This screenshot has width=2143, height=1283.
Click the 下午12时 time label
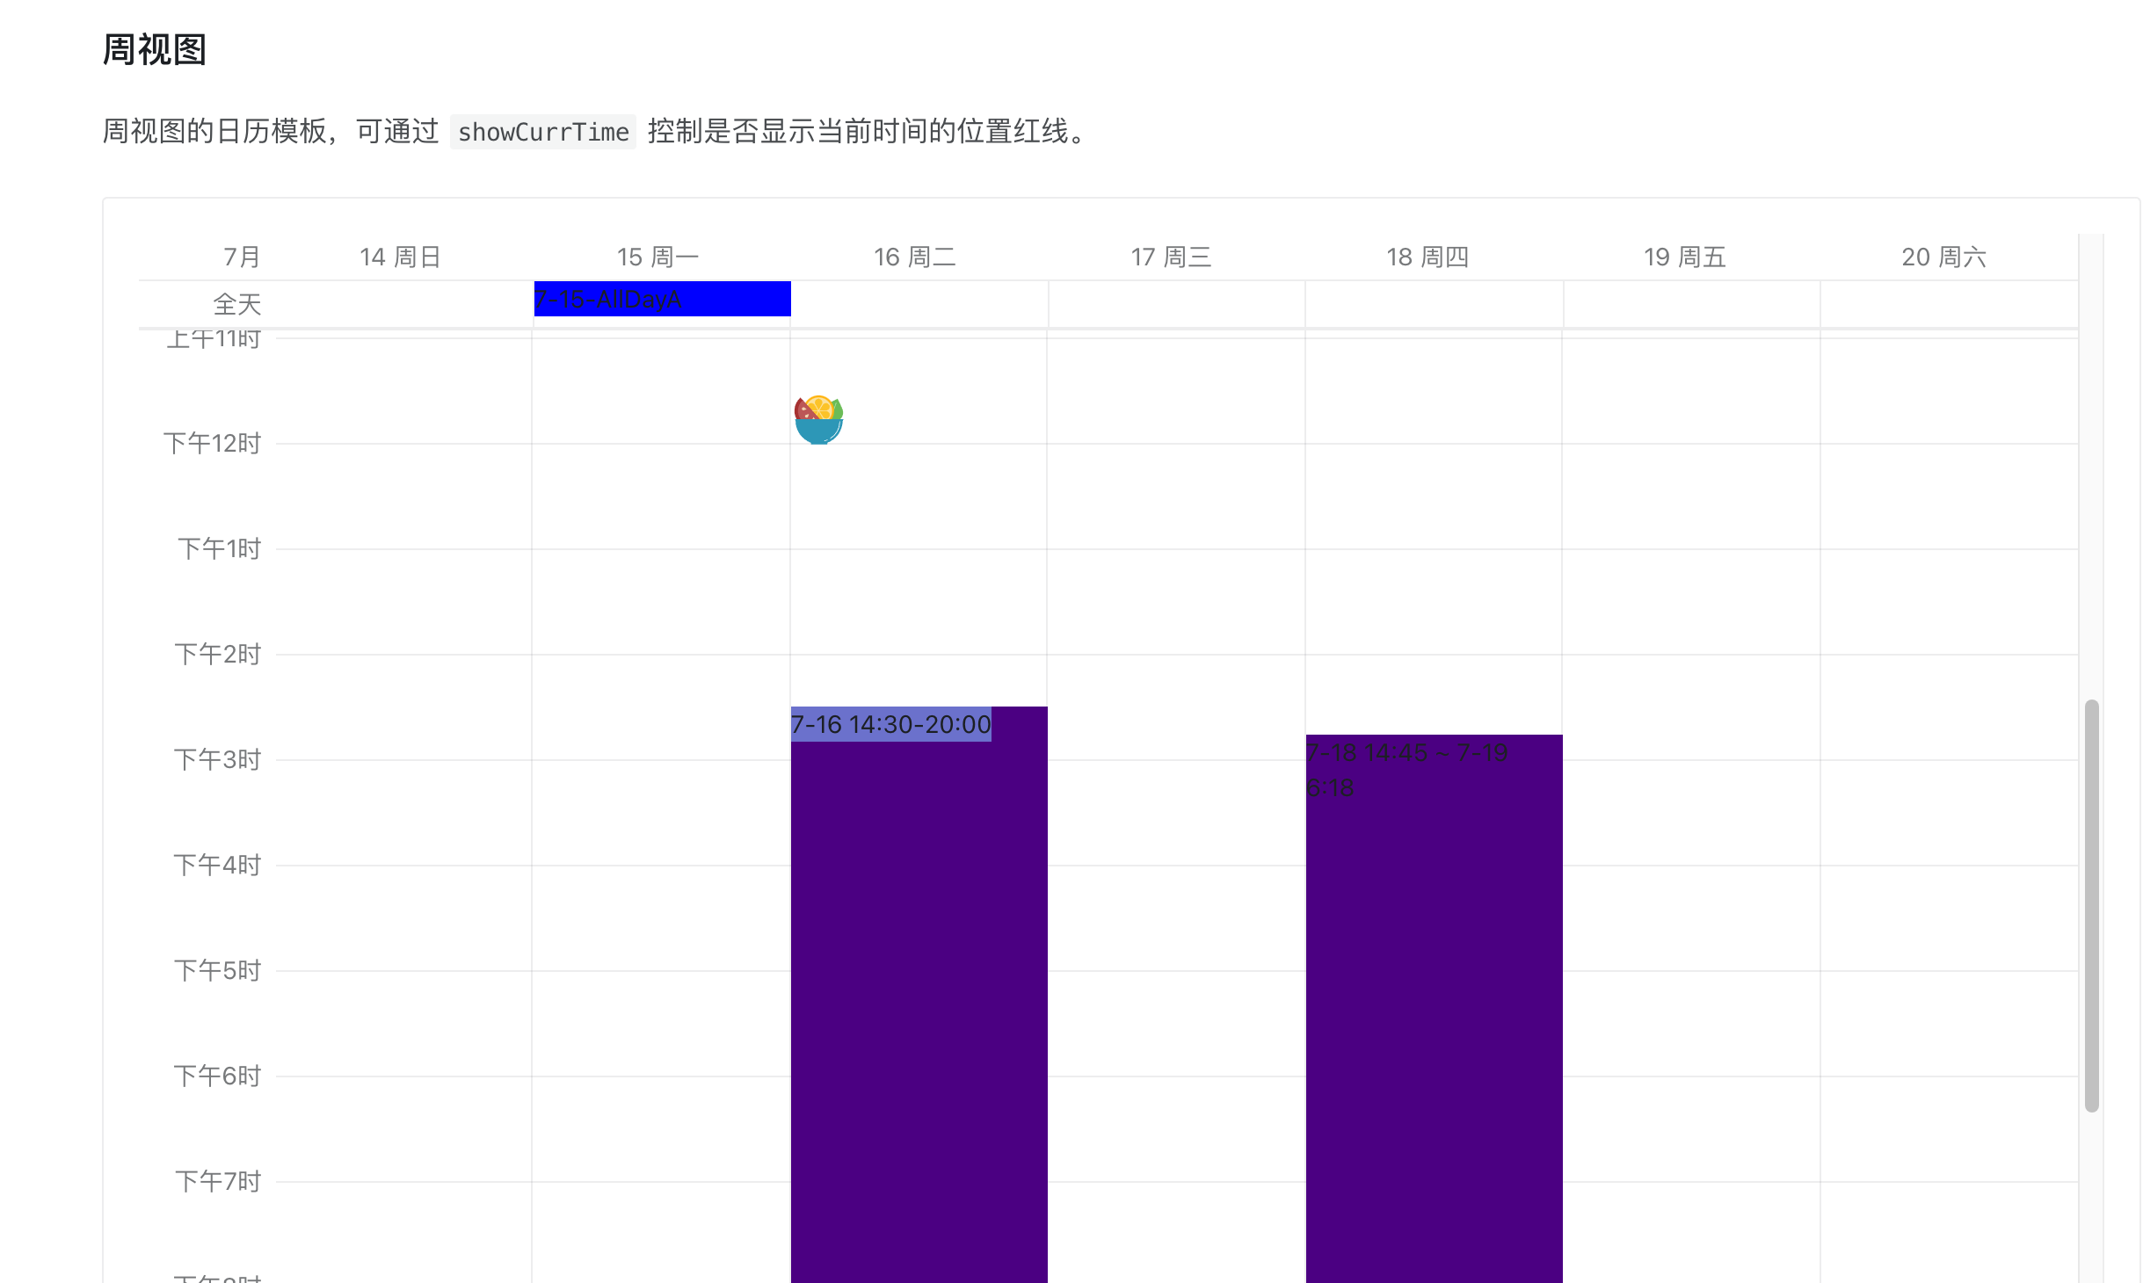point(210,442)
